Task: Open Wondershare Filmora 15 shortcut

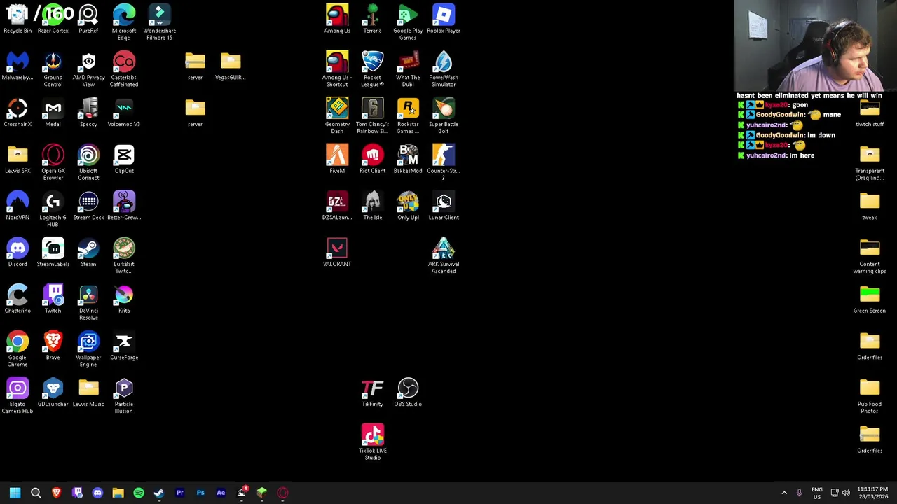Action: point(159,22)
